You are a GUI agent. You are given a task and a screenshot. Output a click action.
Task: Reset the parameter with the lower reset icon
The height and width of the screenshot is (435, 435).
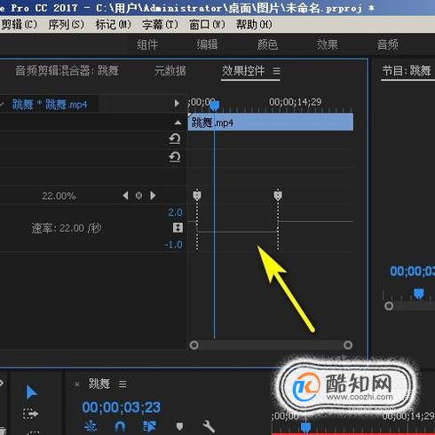click(175, 157)
